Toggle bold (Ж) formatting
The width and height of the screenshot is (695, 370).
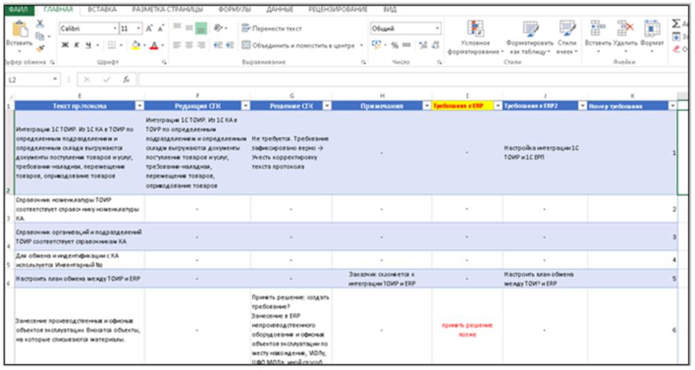[65, 45]
